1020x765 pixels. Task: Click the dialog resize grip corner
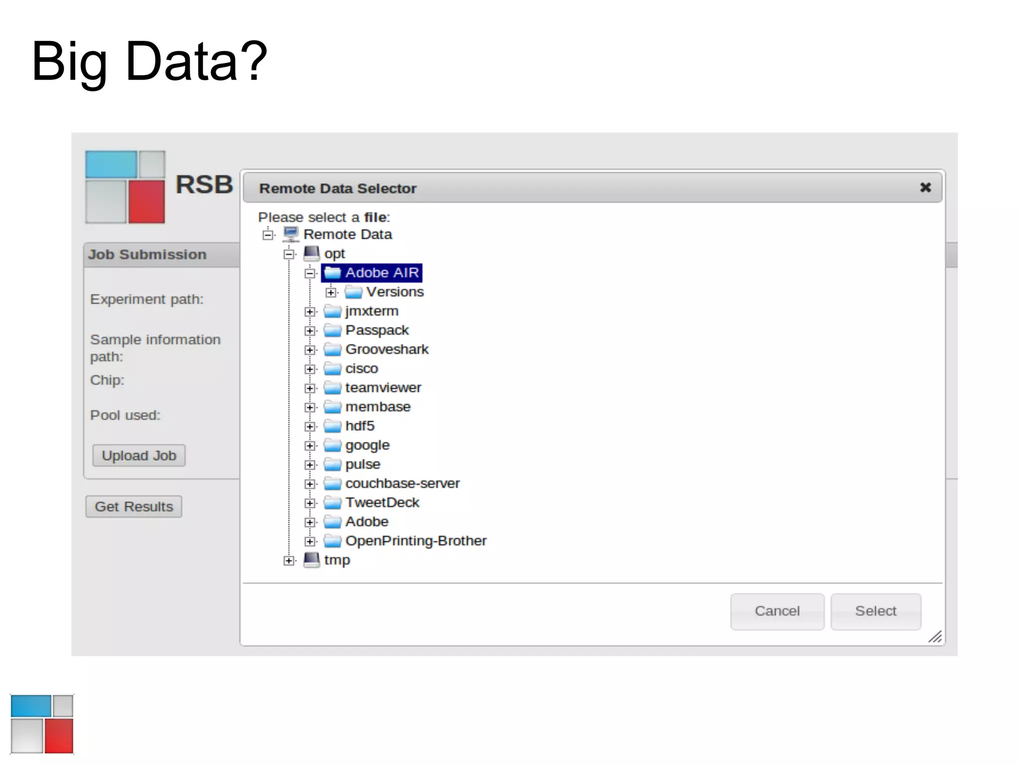tap(935, 637)
